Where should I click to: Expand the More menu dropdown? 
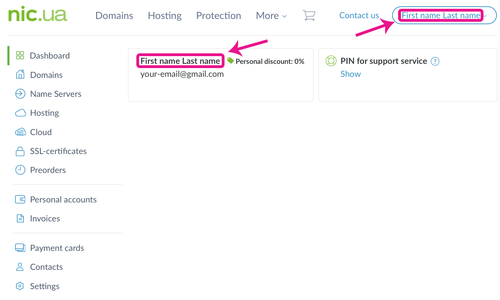point(271,16)
